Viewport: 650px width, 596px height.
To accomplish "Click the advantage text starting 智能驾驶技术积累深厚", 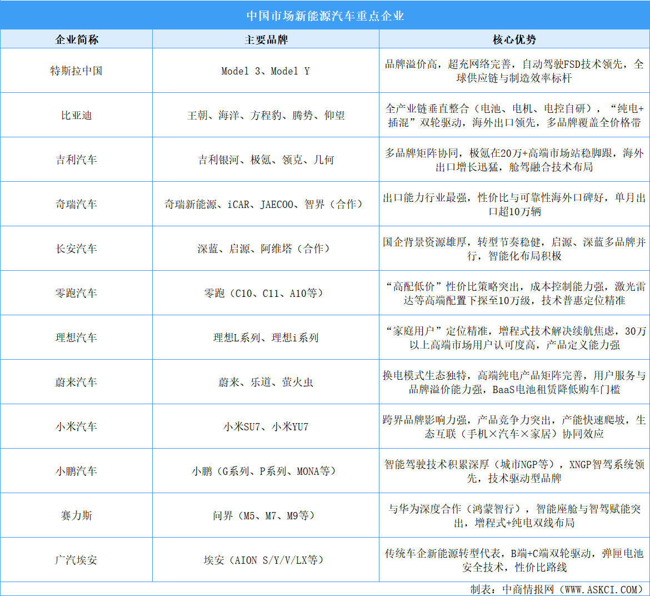I will (514, 471).
